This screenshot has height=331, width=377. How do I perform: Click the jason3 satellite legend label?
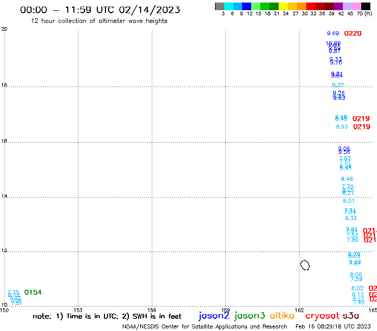pyautogui.click(x=250, y=316)
